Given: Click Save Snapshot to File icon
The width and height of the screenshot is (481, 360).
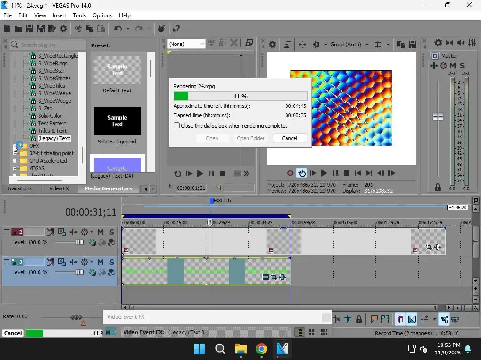Looking at the screenshot, I should (x=412, y=45).
